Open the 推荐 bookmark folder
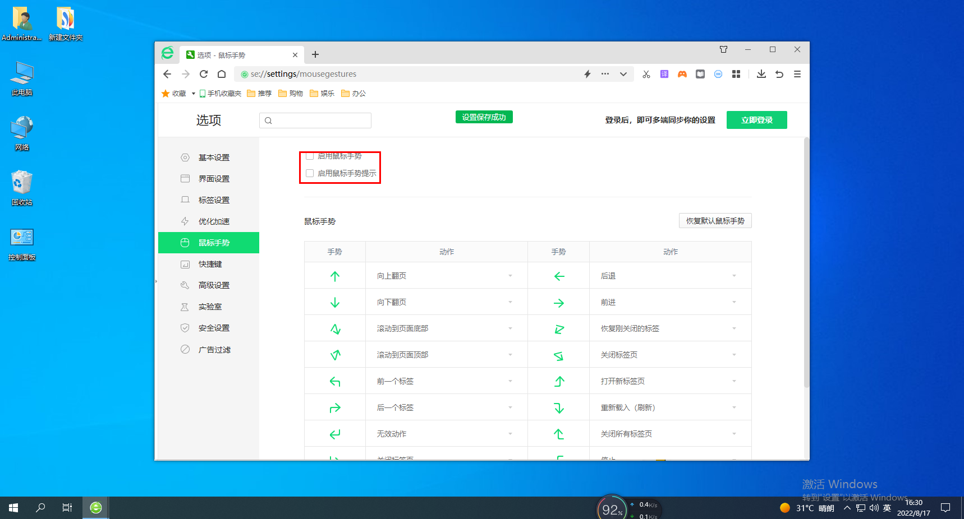 (259, 94)
